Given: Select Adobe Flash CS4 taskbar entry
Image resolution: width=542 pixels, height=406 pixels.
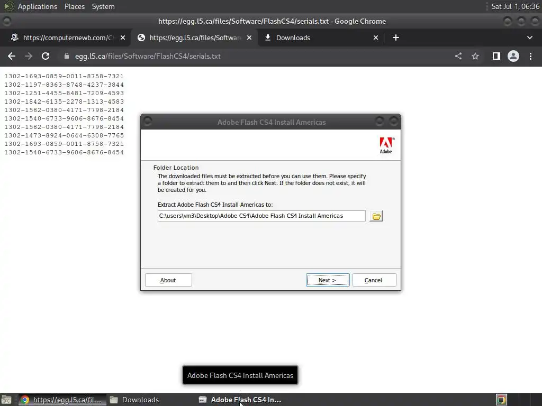Looking at the screenshot, I should coord(241,400).
